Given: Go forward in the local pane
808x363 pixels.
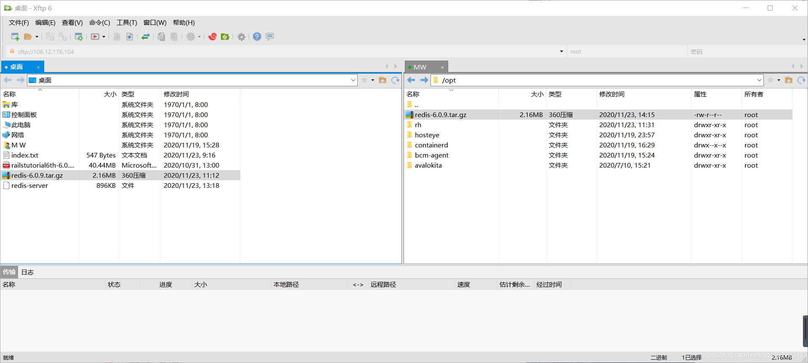Looking at the screenshot, I should pos(20,80).
